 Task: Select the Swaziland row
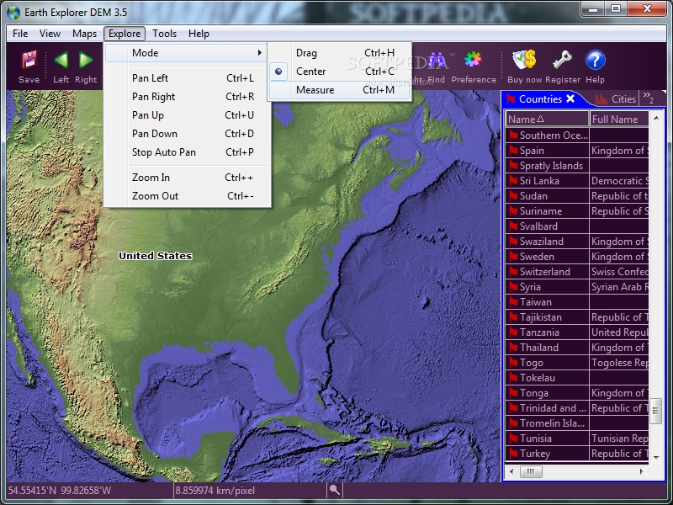577,242
